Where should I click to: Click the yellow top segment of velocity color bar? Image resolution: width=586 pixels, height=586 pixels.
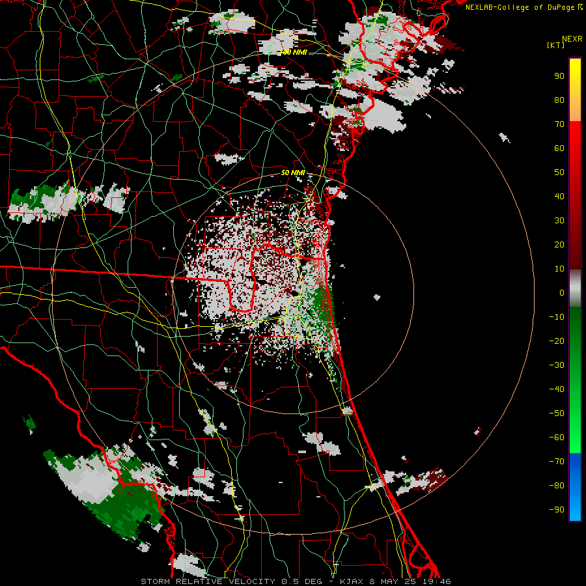(575, 89)
